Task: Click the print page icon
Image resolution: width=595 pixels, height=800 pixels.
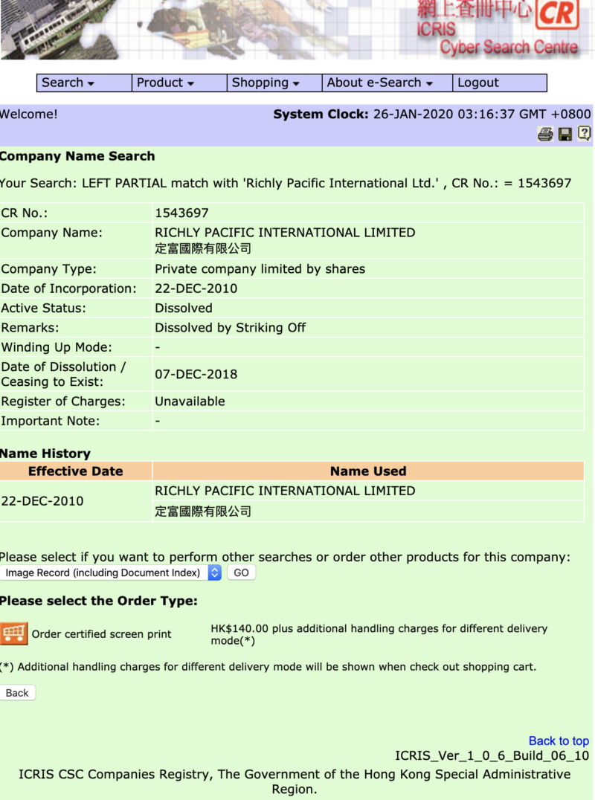Action: 545,134
